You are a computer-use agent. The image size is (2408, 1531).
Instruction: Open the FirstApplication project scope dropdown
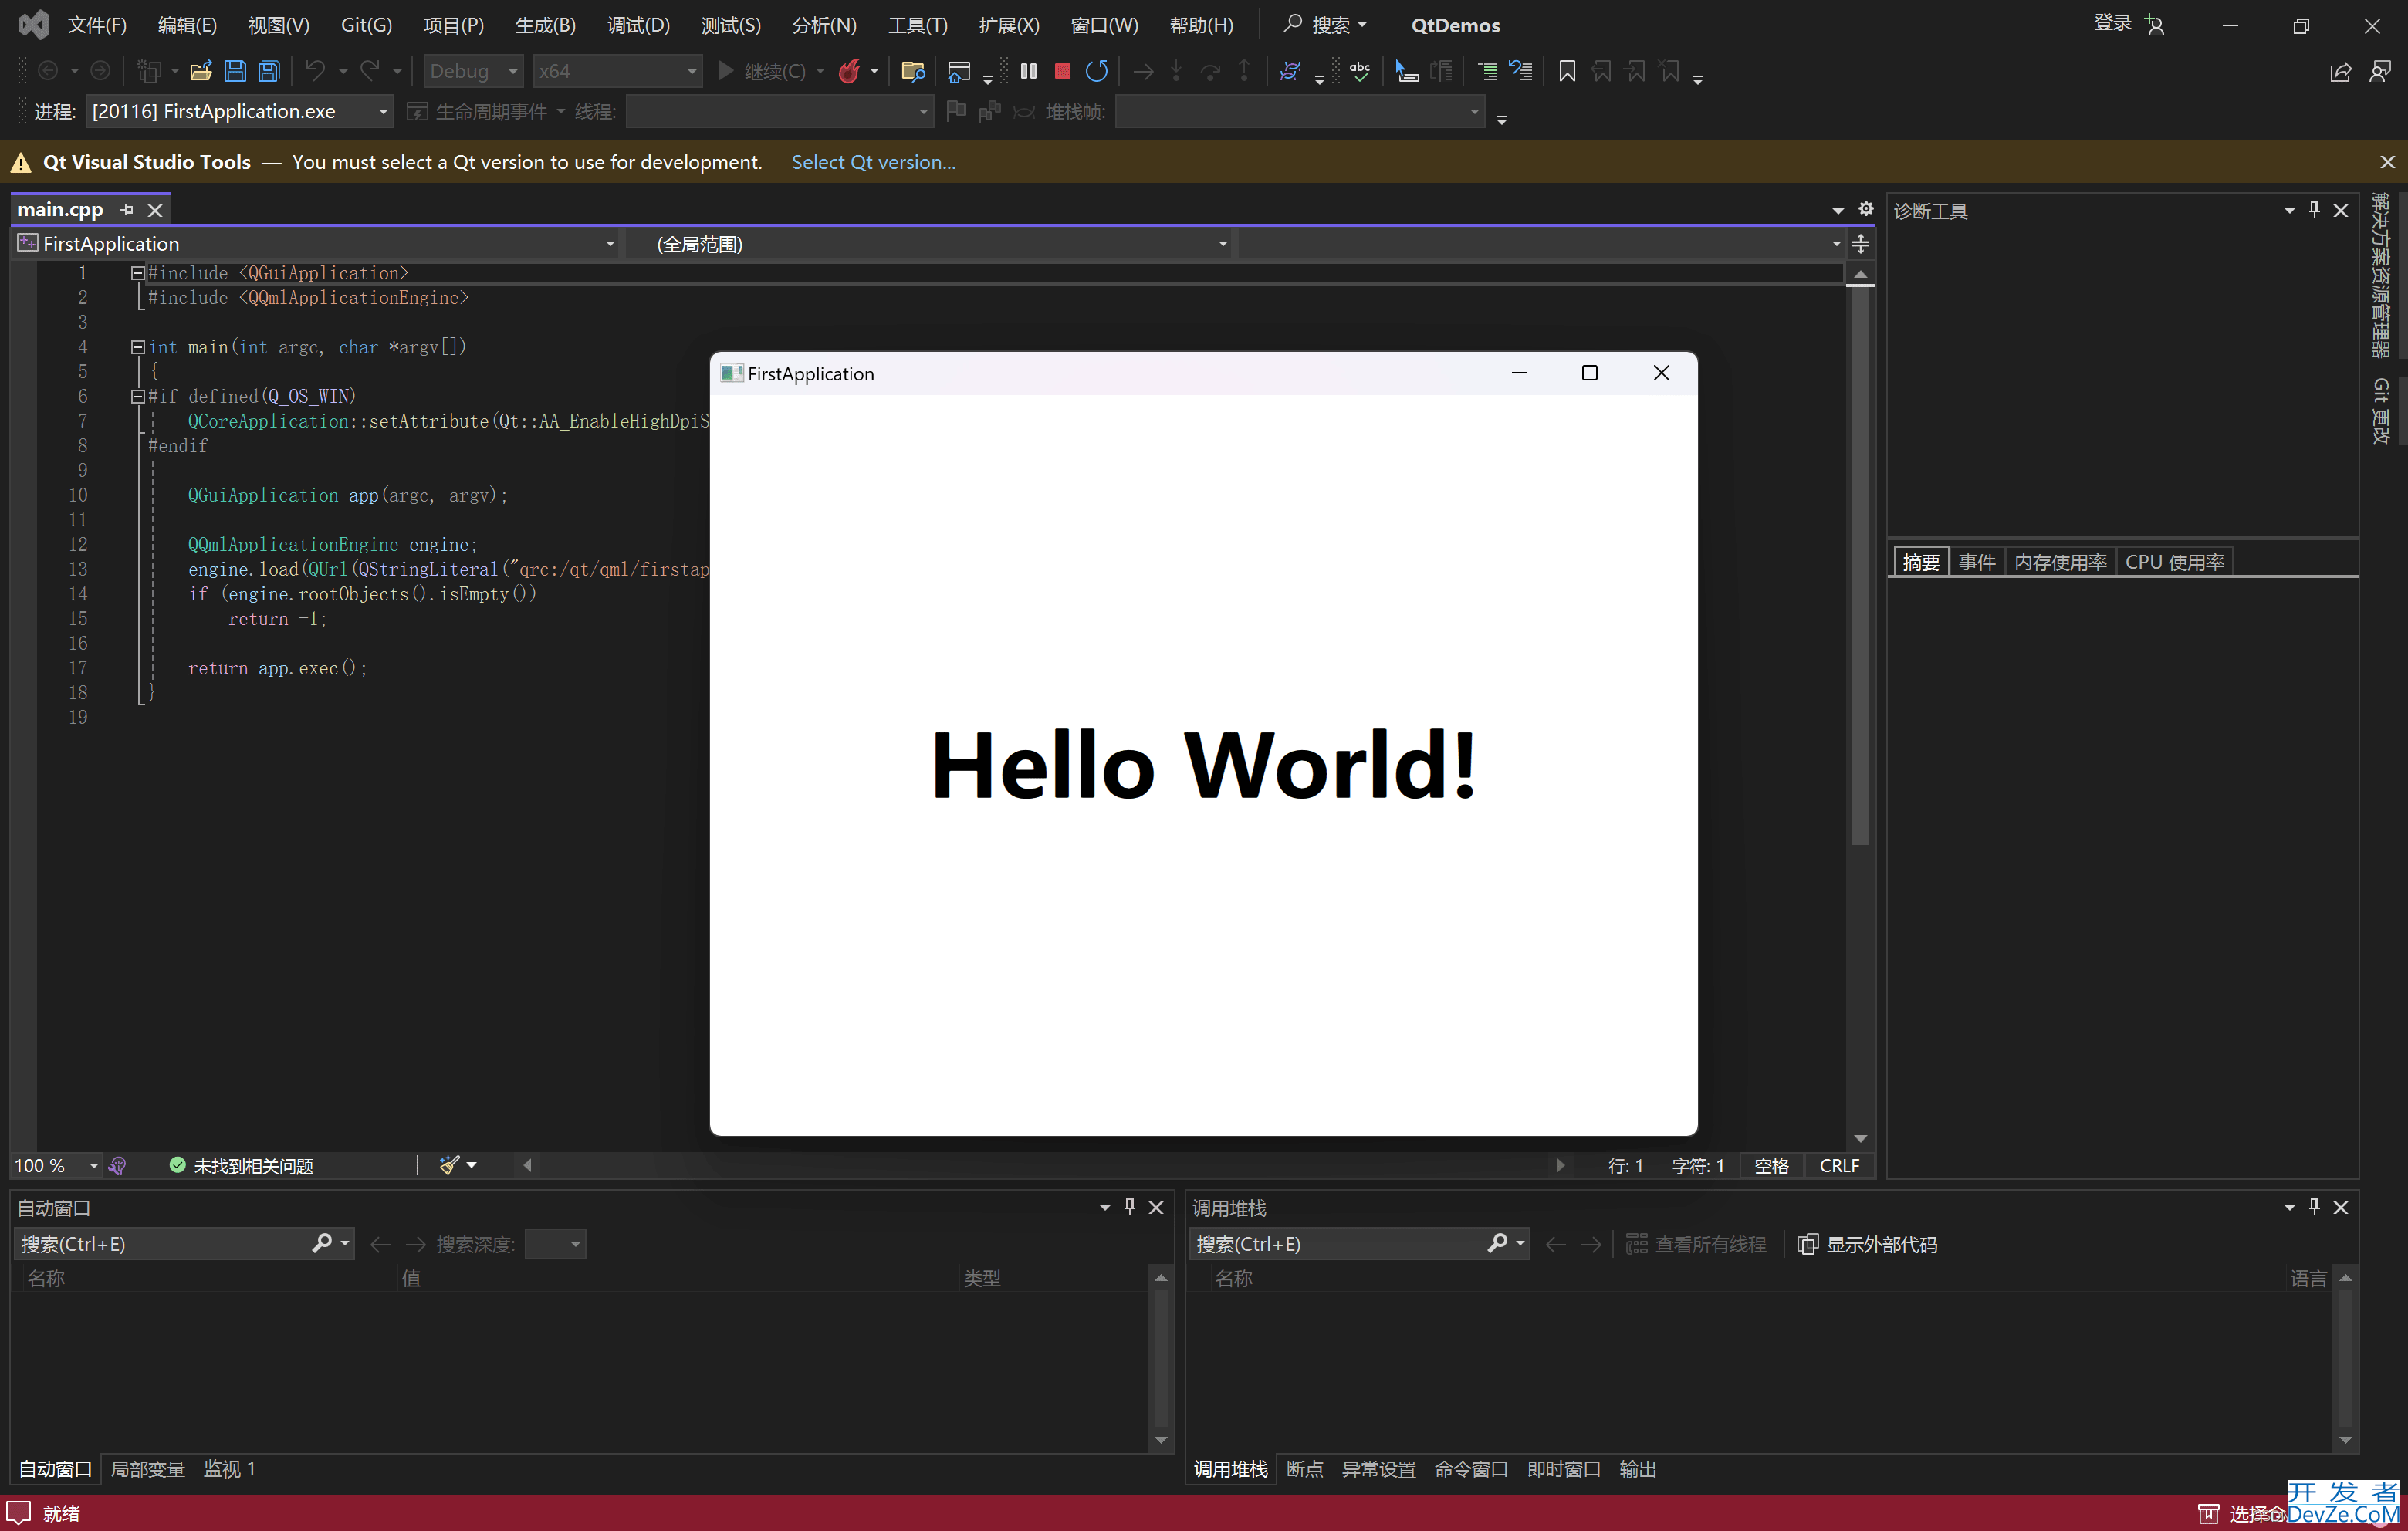click(x=316, y=244)
